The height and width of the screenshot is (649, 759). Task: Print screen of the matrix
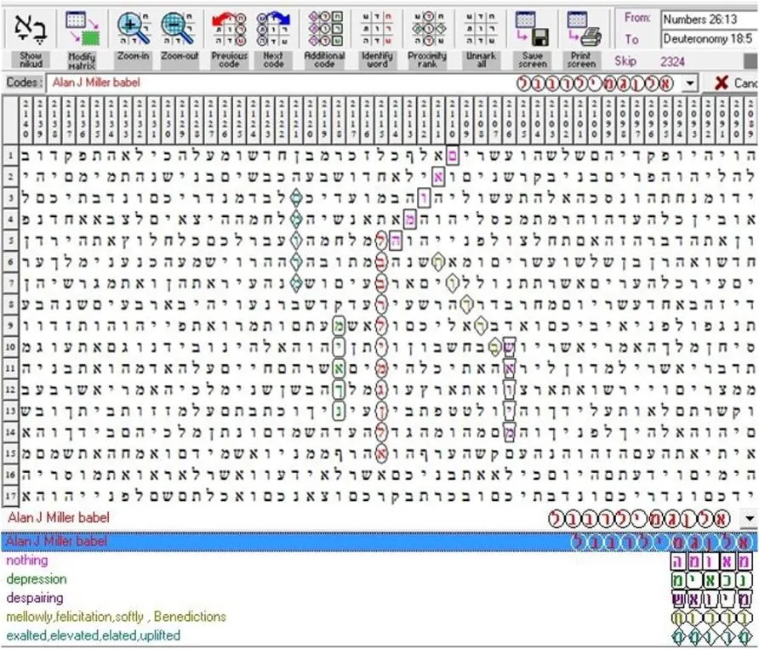click(x=582, y=41)
